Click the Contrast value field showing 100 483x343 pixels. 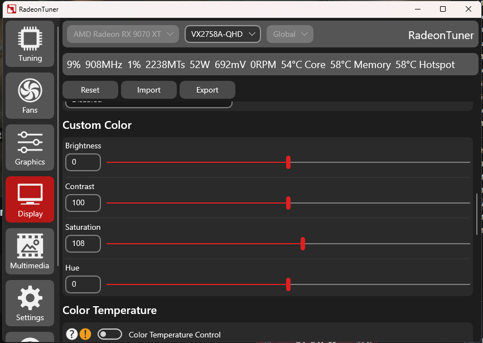[83, 203]
